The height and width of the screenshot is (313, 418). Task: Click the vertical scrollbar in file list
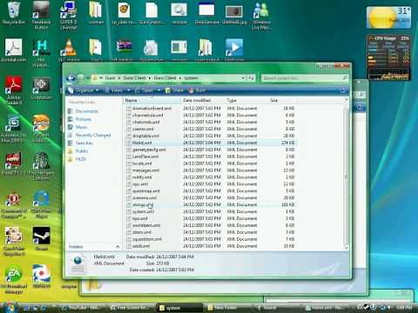point(346,176)
